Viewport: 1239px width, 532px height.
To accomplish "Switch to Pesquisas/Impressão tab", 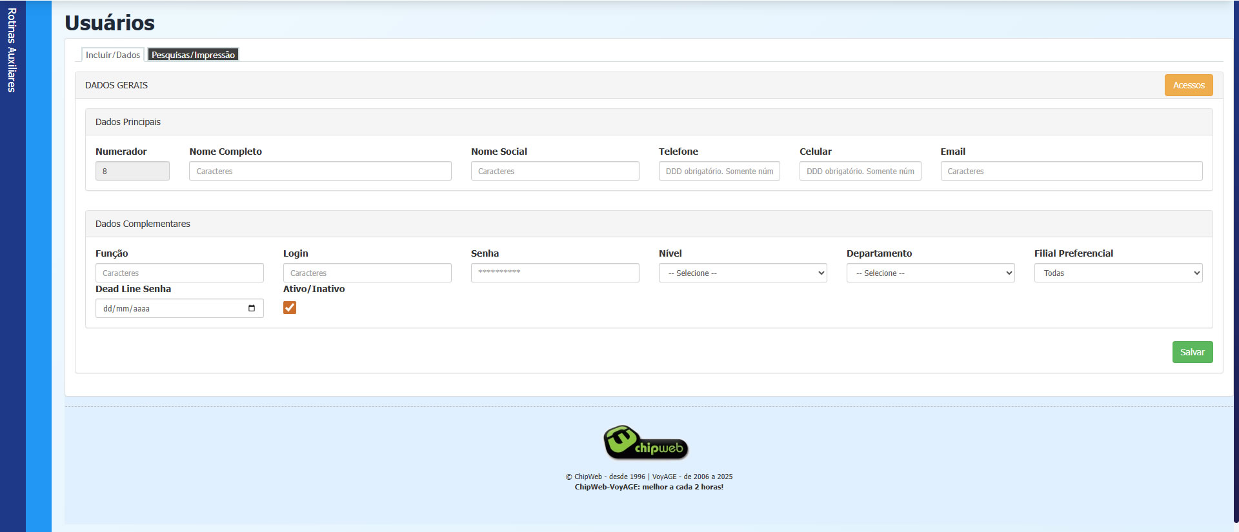I will 193,55.
